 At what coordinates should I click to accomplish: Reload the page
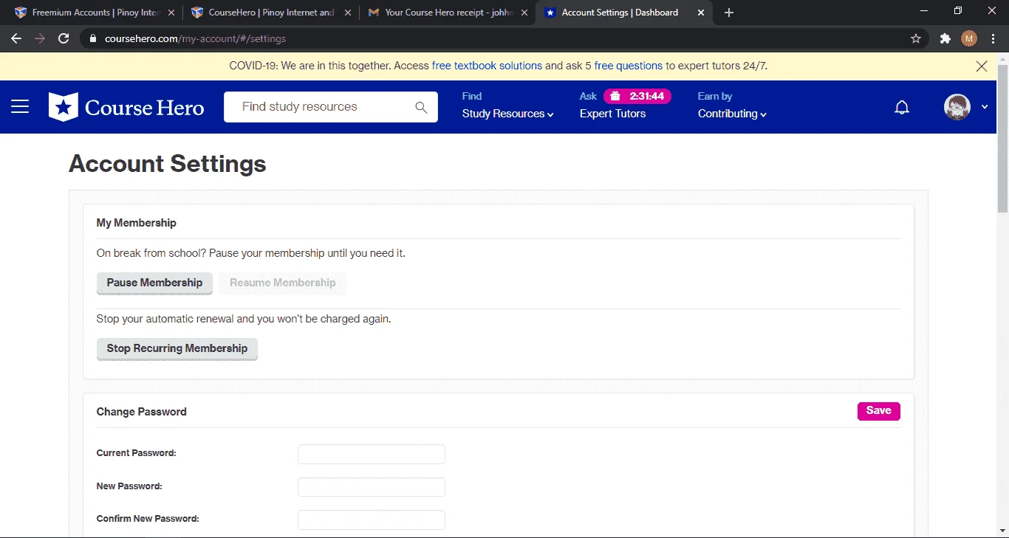point(64,38)
